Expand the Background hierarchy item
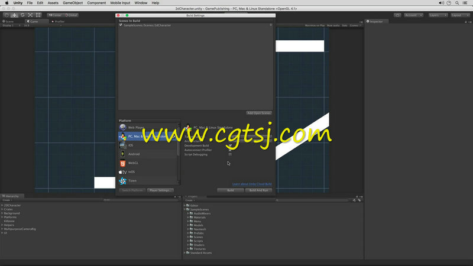Image resolution: width=473 pixels, height=266 pixels. 2,213
